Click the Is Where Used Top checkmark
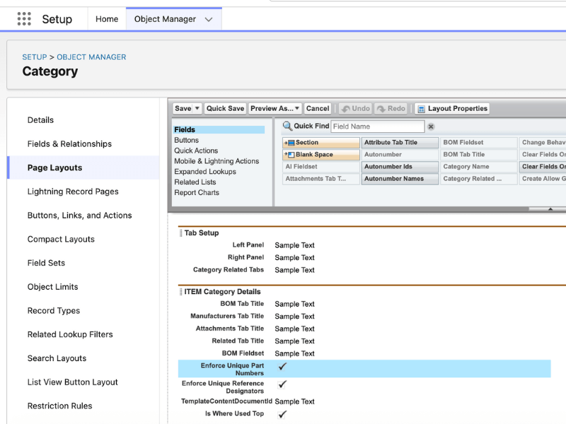Viewport: 566px width, 424px height. (x=282, y=414)
